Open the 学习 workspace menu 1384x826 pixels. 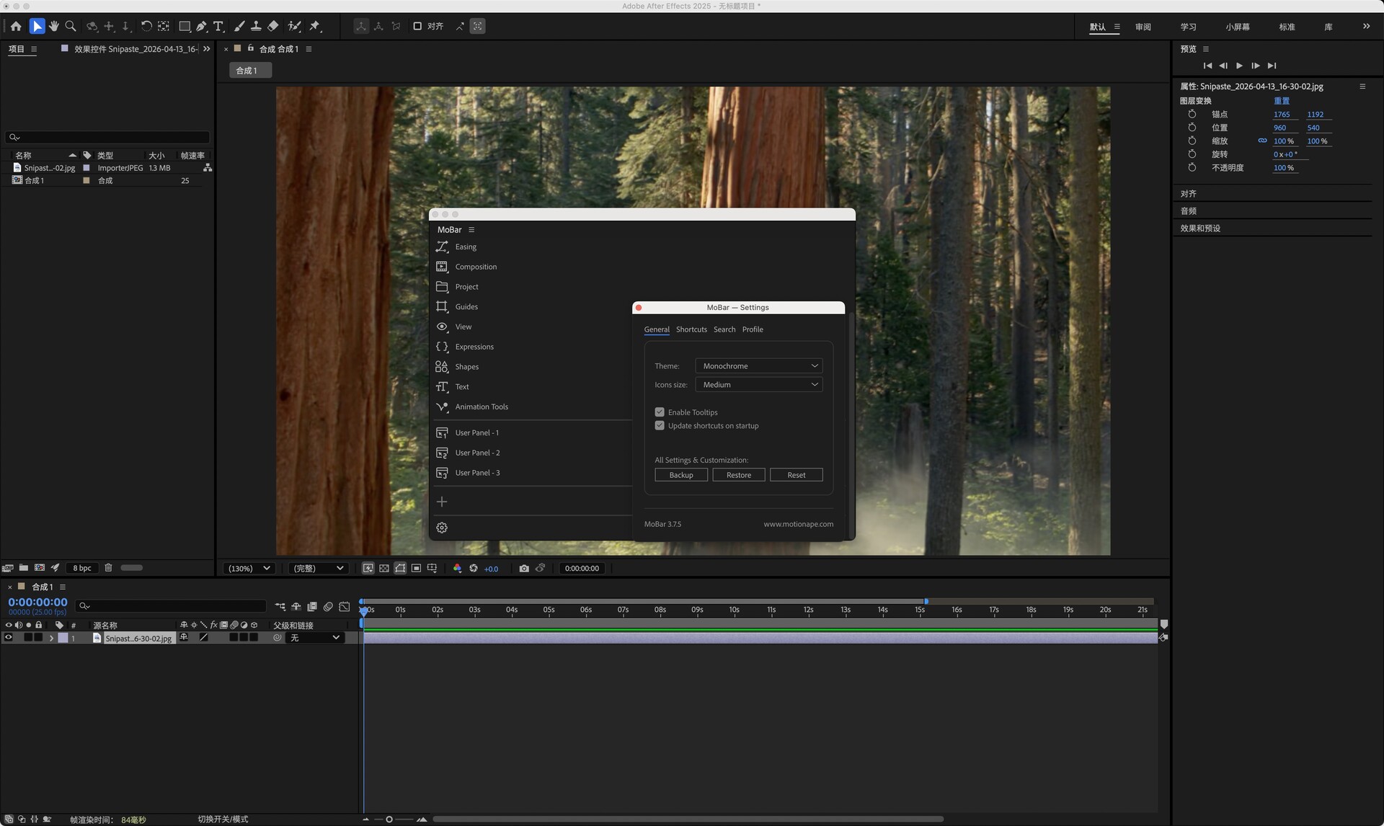point(1188,27)
